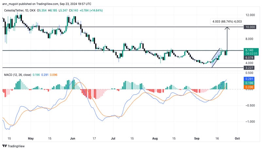Screen dimensions: 262x150
Task: Click the Jun date label on time axis
Action: pos(72,138)
